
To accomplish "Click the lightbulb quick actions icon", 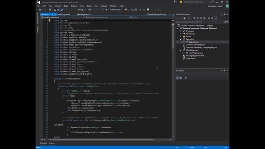I will point(49,20).
